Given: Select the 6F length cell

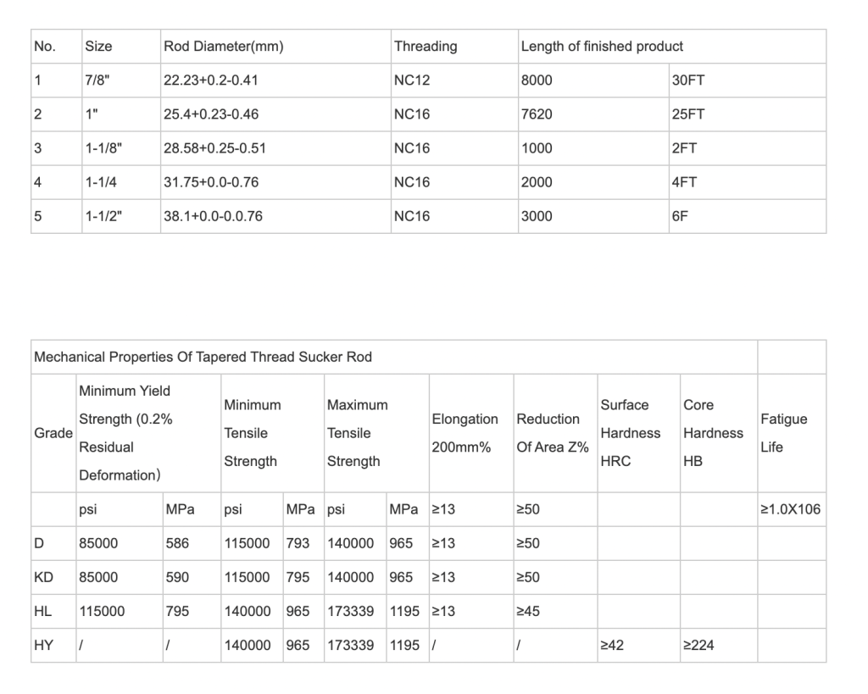Looking at the screenshot, I should (x=680, y=216).
